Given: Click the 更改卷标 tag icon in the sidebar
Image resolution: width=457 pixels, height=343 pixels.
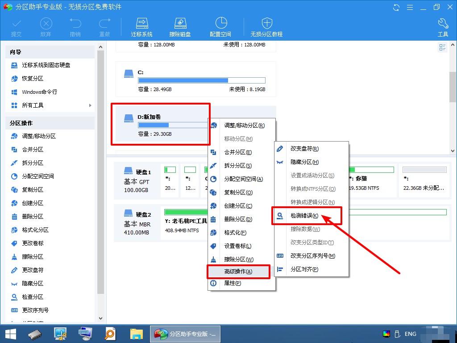Looking at the screenshot, I should click(x=14, y=243).
